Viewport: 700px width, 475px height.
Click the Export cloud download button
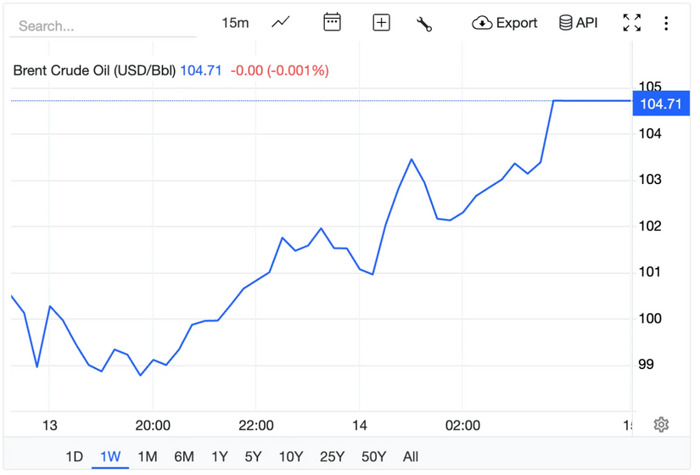505,23
